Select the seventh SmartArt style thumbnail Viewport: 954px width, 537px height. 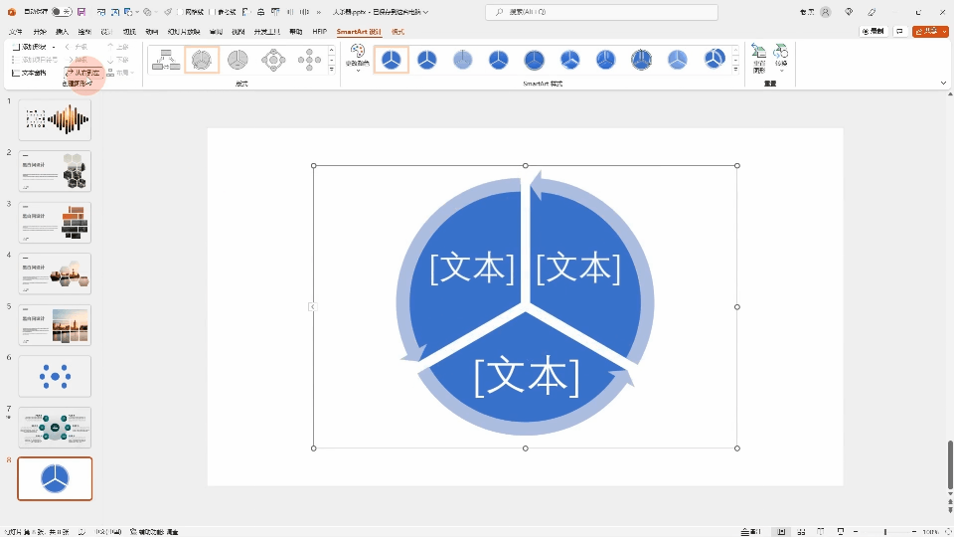[606, 60]
